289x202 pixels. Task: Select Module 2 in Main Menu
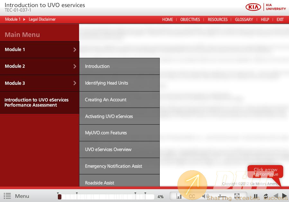click(x=40, y=66)
